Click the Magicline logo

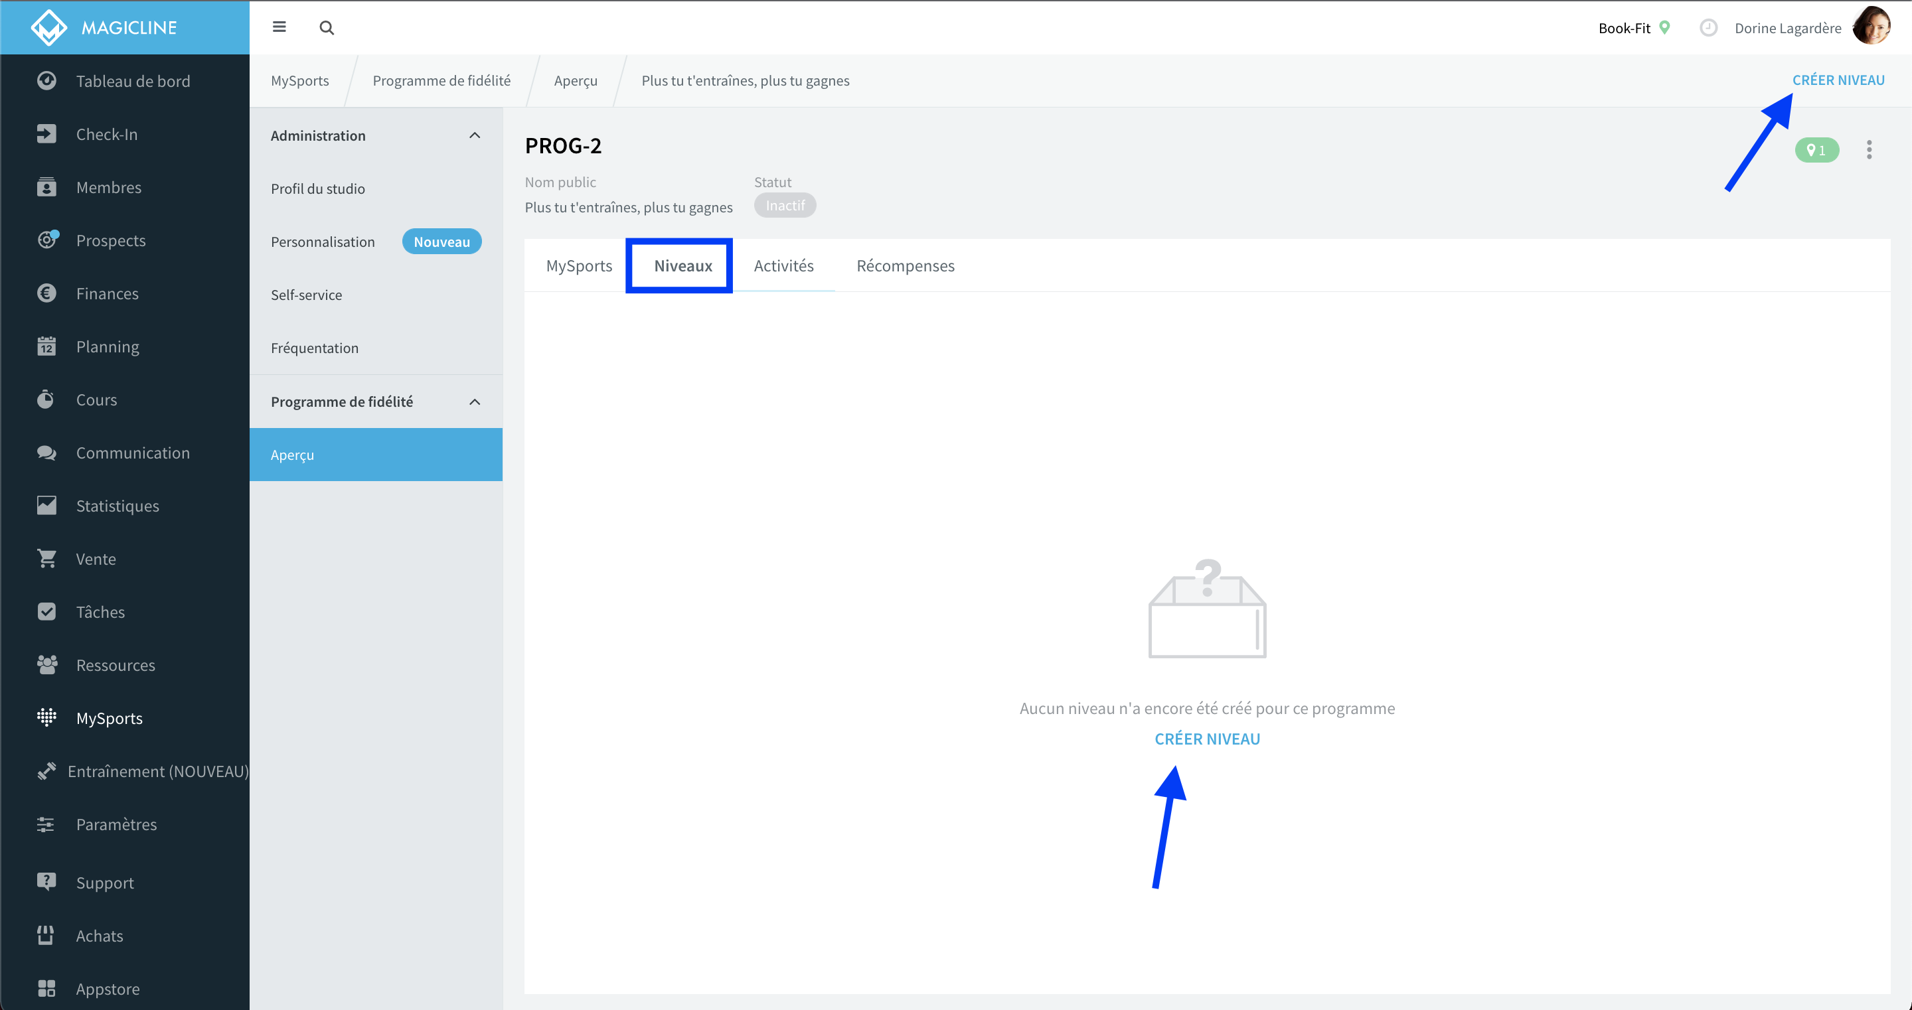tap(104, 27)
